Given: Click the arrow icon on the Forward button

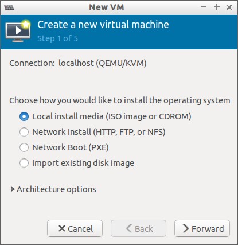Looking at the screenshot, I should click(186, 228).
